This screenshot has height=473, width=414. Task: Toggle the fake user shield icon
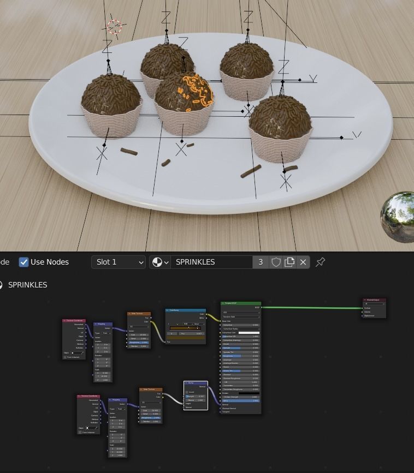276,262
